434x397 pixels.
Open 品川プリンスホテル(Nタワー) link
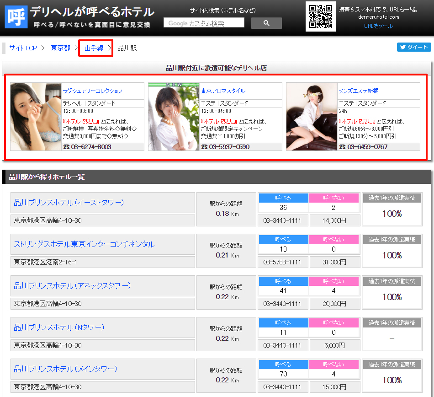click(x=59, y=327)
